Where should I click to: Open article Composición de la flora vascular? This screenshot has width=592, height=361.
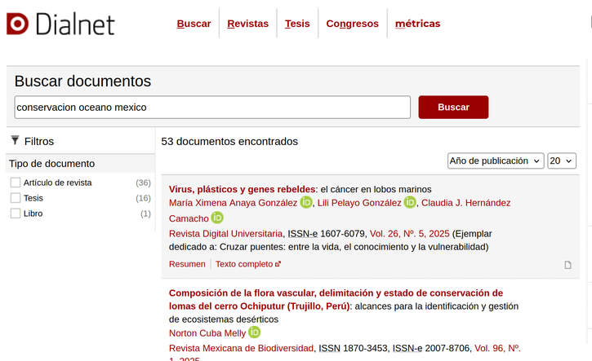[x=336, y=300]
